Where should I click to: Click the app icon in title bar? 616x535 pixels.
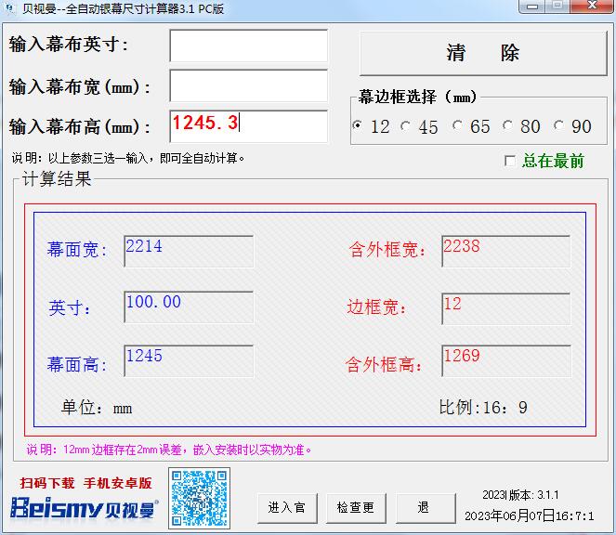(x=8, y=7)
